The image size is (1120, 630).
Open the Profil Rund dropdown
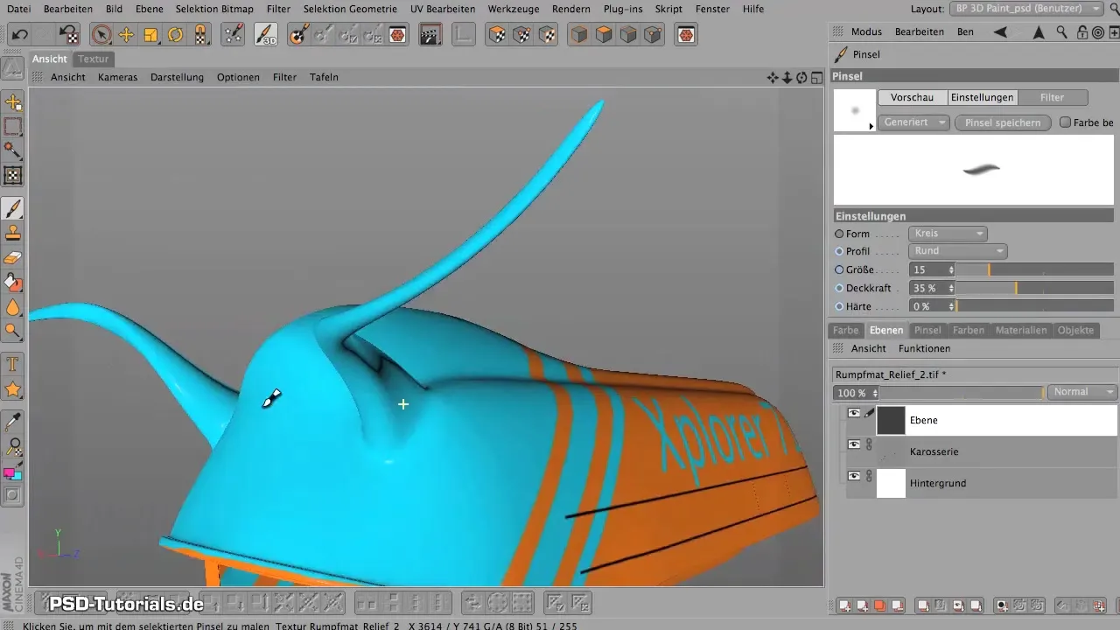click(958, 251)
